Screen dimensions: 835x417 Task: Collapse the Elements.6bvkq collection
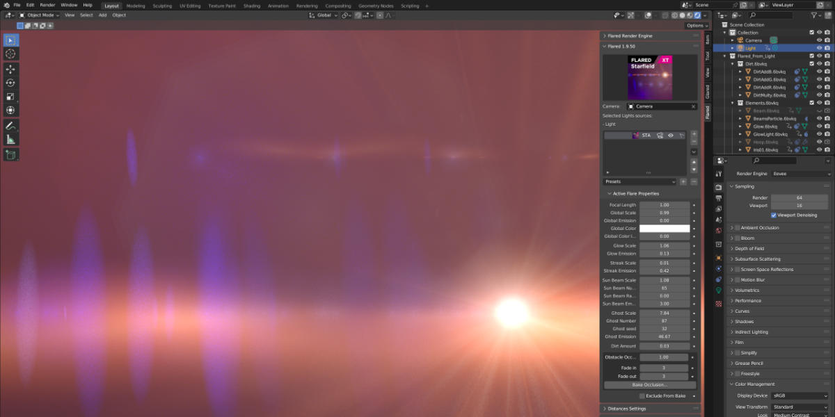pos(732,102)
